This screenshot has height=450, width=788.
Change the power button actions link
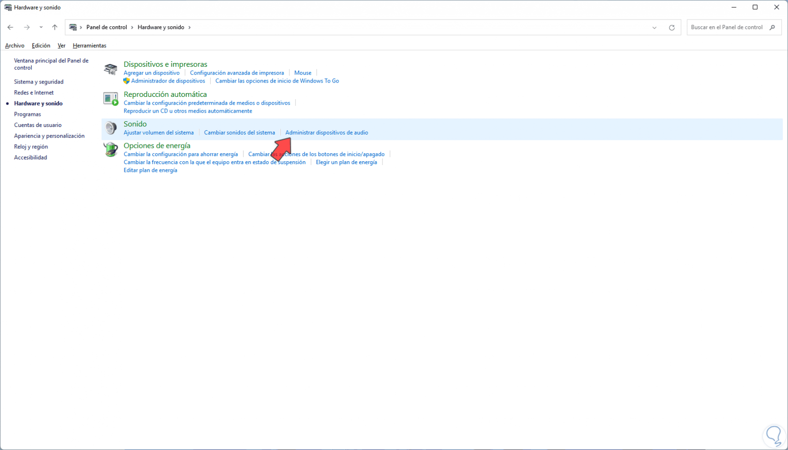tap(316, 154)
